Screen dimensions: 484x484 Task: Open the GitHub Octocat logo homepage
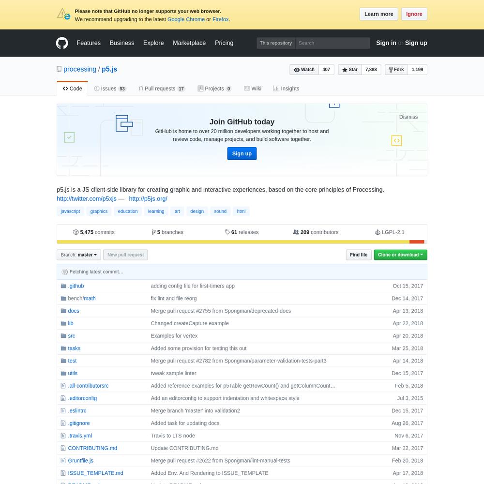point(62,43)
